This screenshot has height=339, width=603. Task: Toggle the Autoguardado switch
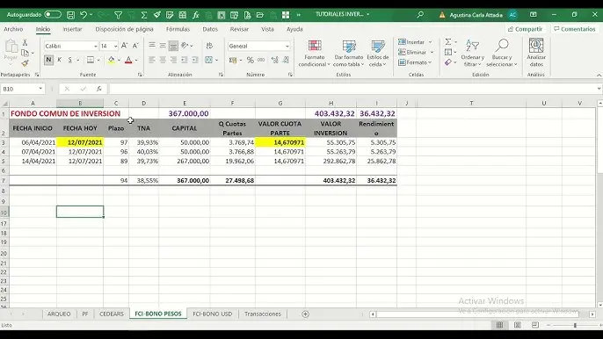coord(53,15)
